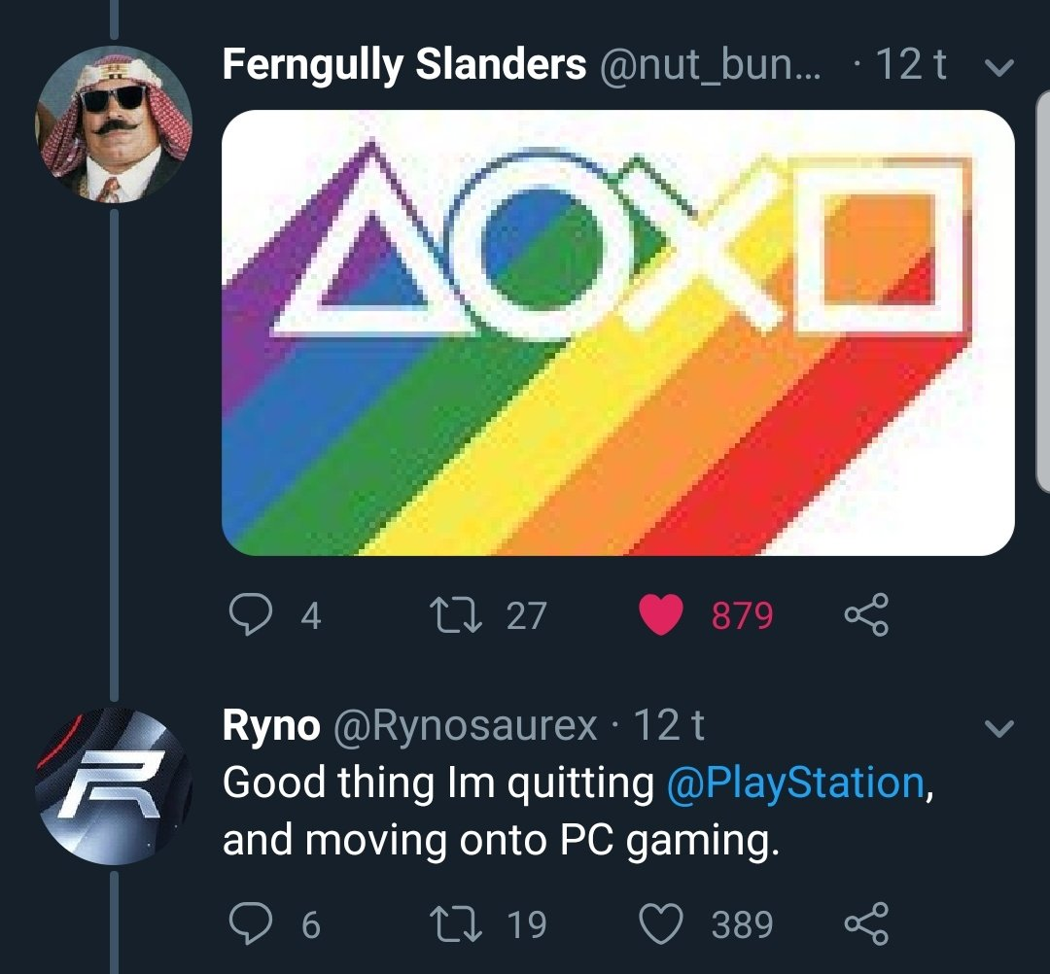Unlike the tweet with 879 likes
Image resolution: width=1050 pixels, height=974 pixels.
[x=661, y=614]
